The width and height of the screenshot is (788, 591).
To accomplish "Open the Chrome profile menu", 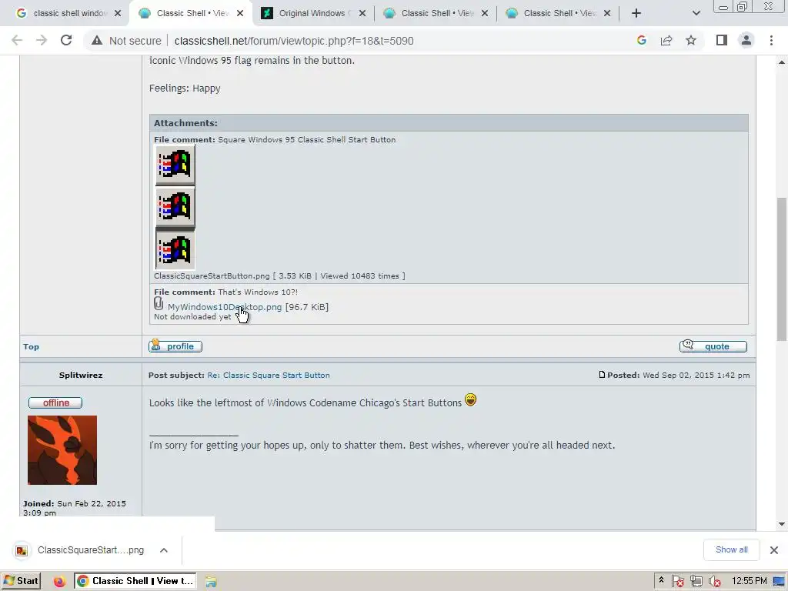I will pyautogui.click(x=746, y=40).
